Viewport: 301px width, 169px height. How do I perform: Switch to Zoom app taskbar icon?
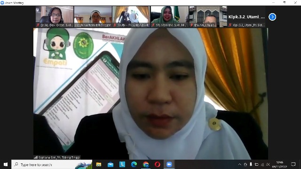coord(169,164)
